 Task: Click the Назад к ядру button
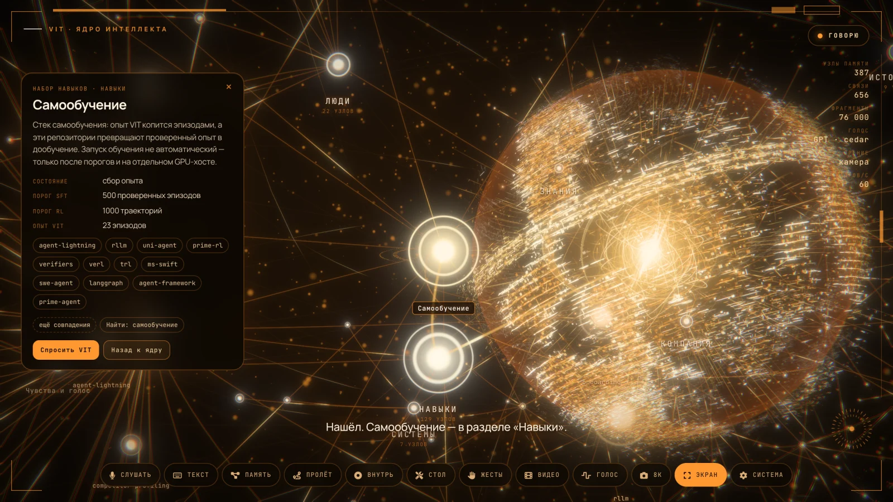137,350
